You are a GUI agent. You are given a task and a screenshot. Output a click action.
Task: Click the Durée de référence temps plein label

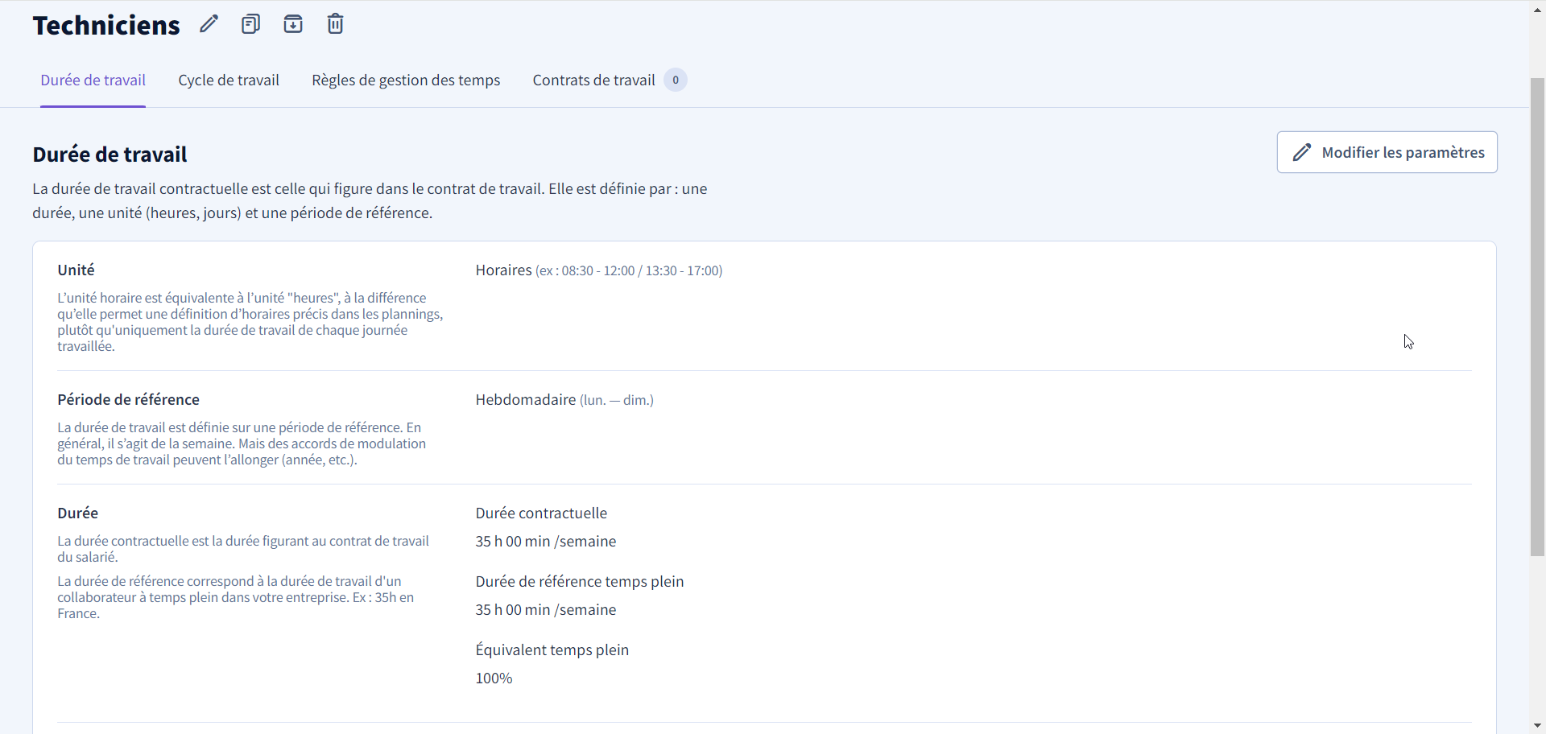pyautogui.click(x=579, y=582)
